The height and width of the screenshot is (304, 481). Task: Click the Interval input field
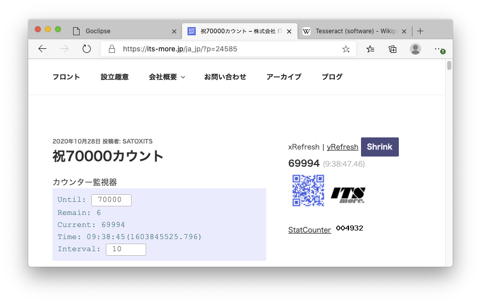tap(126, 249)
